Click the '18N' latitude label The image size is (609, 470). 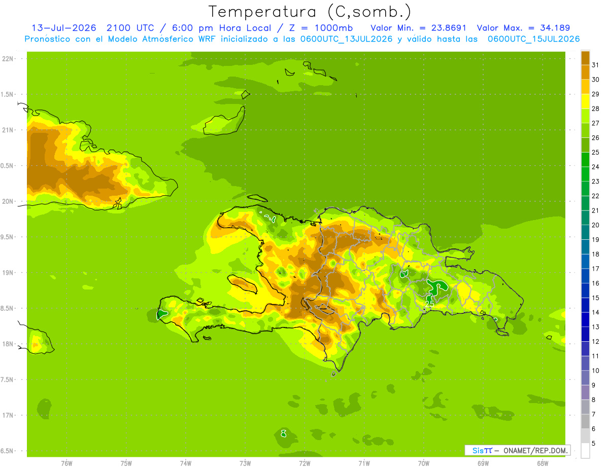8,344
